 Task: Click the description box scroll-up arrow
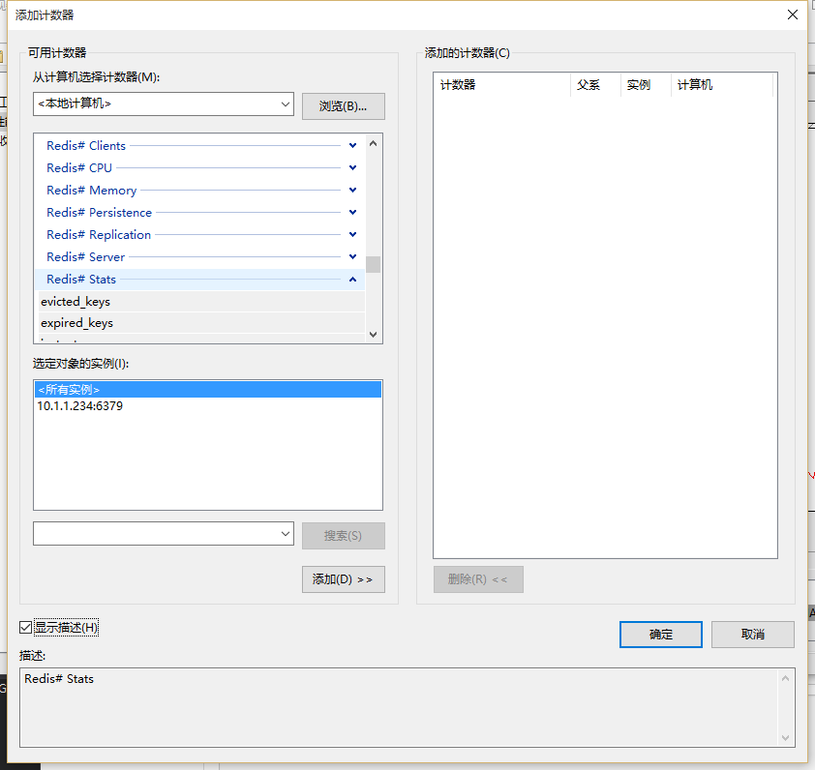click(x=785, y=678)
